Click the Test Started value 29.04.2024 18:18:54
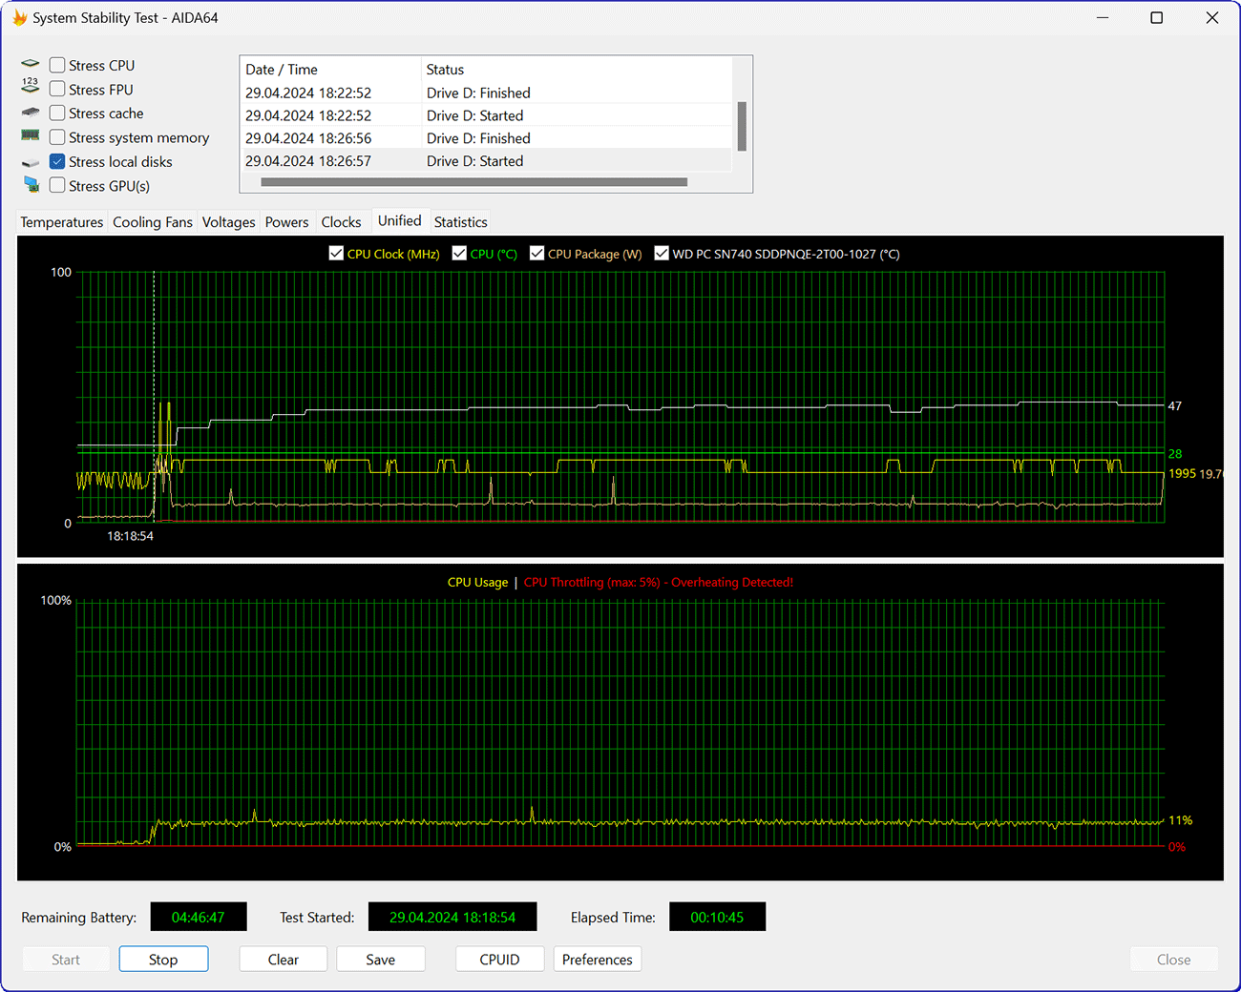Screen dimensions: 1241x992 (452, 917)
